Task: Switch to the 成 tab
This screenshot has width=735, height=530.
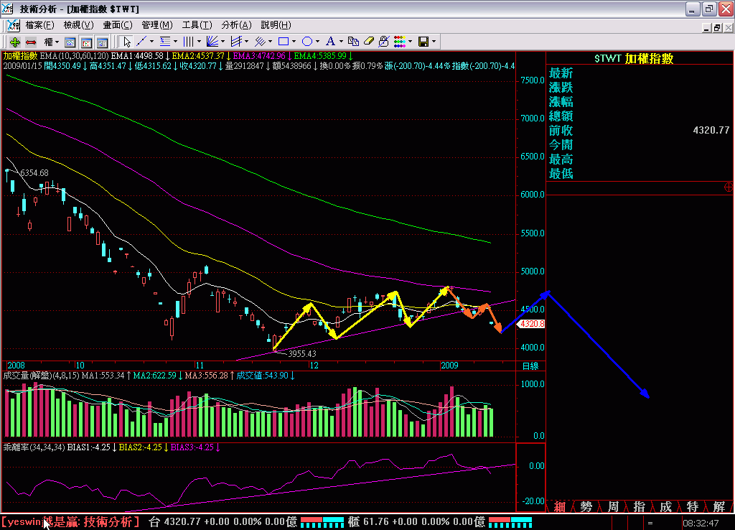Action: coord(665,506)
